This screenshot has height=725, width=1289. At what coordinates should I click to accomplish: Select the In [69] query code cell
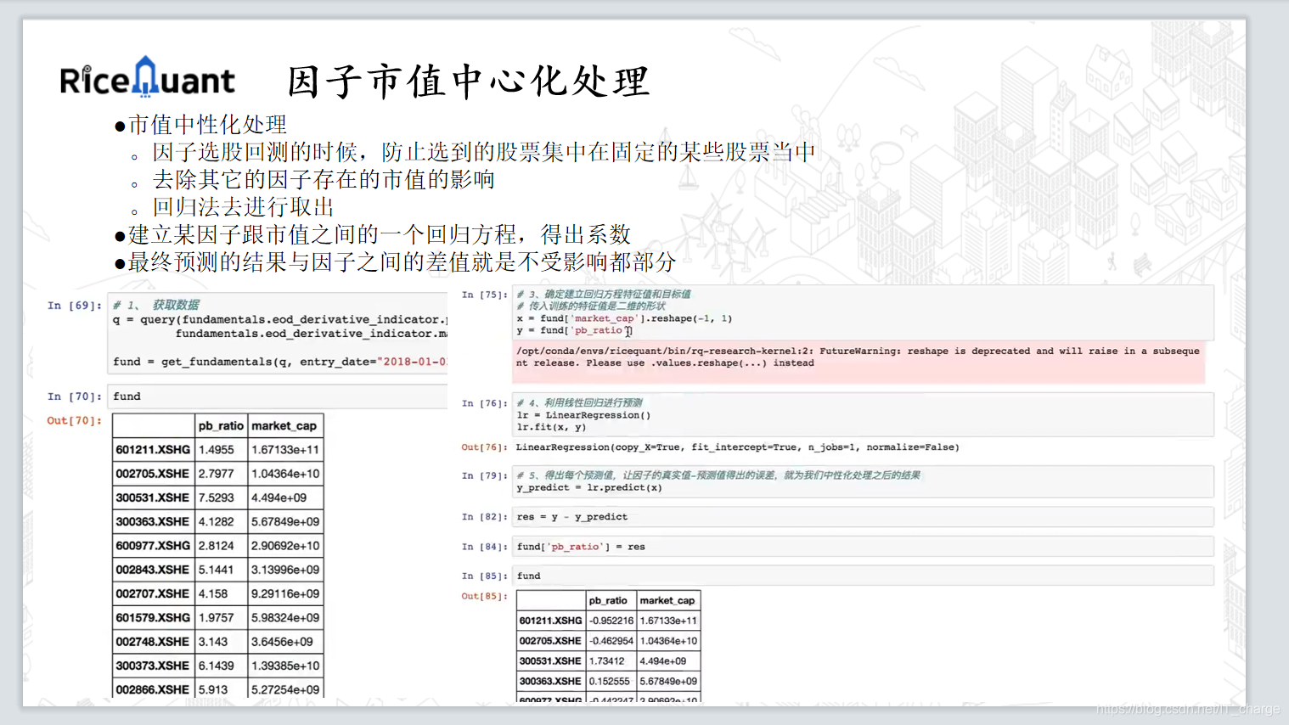click(x=278, y=334)
